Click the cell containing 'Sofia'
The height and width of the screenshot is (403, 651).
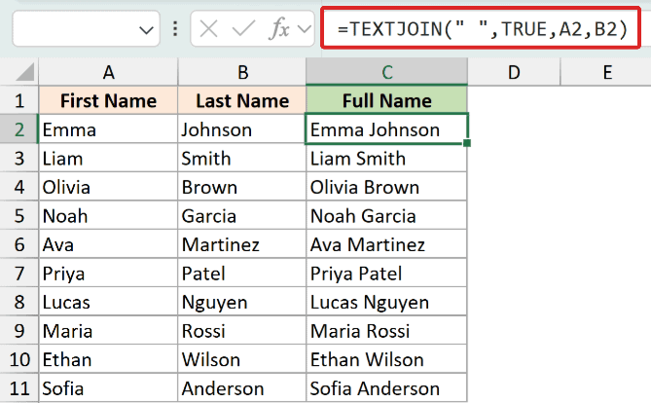108,388
